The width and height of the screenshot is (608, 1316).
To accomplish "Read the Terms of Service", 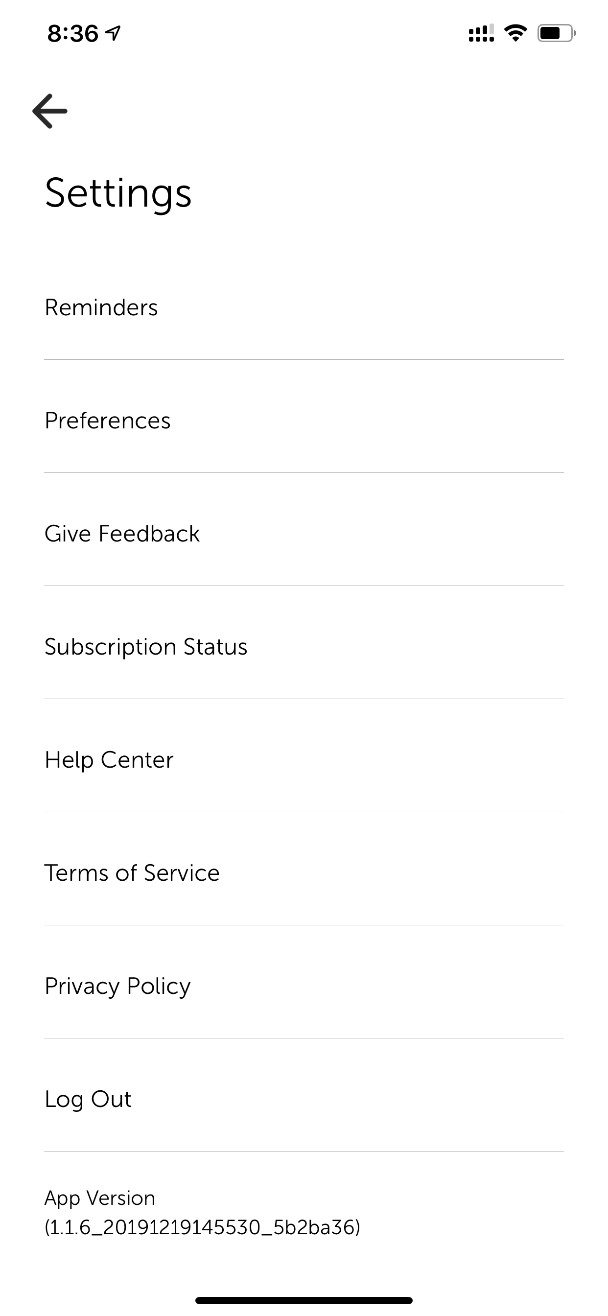I will point(304,873).
